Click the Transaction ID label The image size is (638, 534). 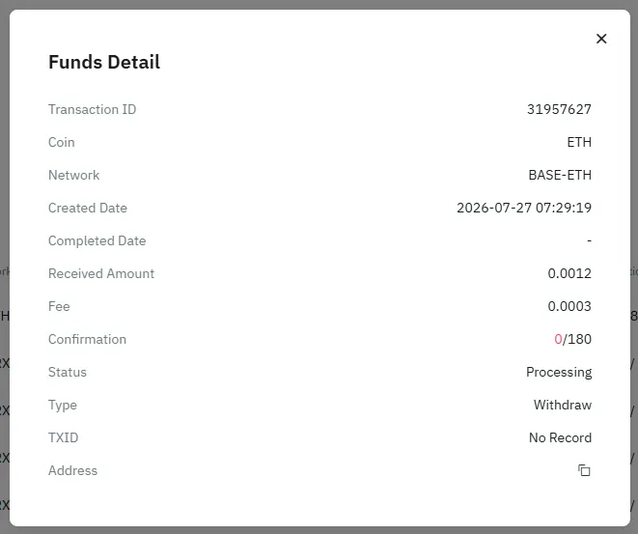click(93, 109)
